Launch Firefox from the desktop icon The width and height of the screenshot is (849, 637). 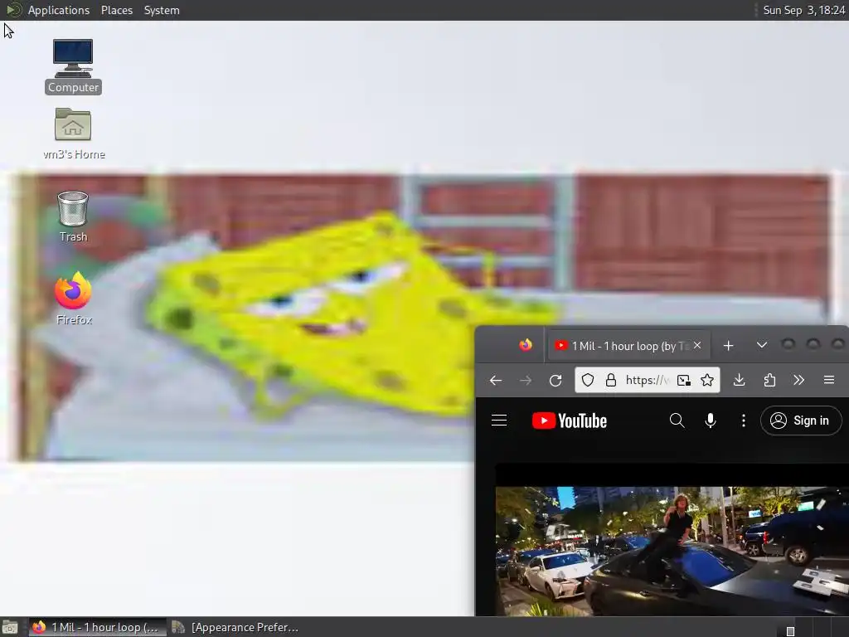coord(74,299)
